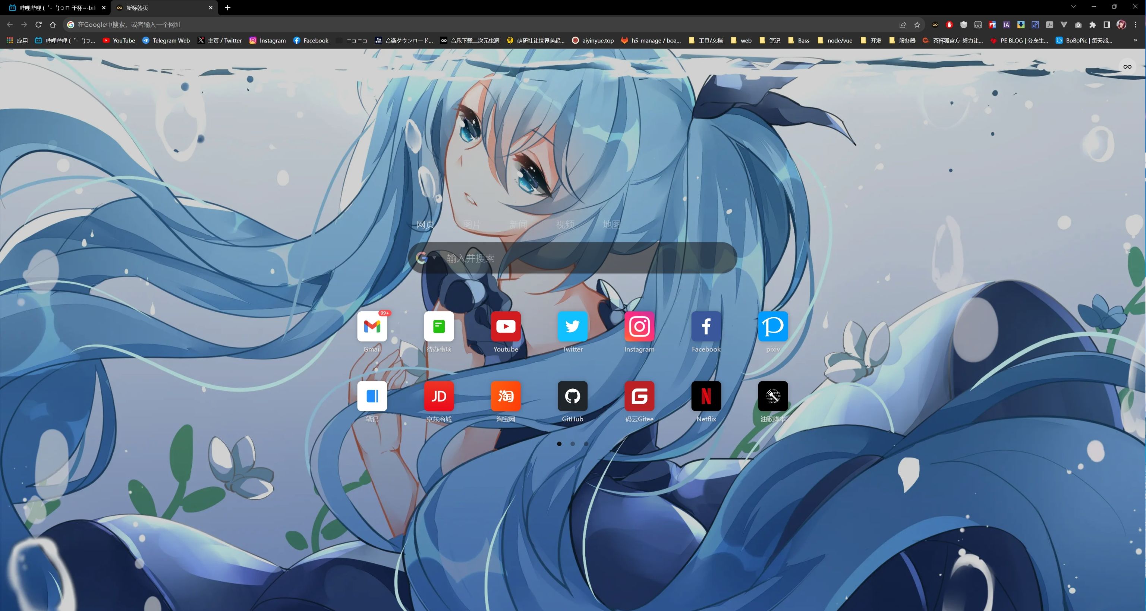Expand the 笔记 bookmark folder
This screenshot has height=611, width=1146.
[769, 41]
